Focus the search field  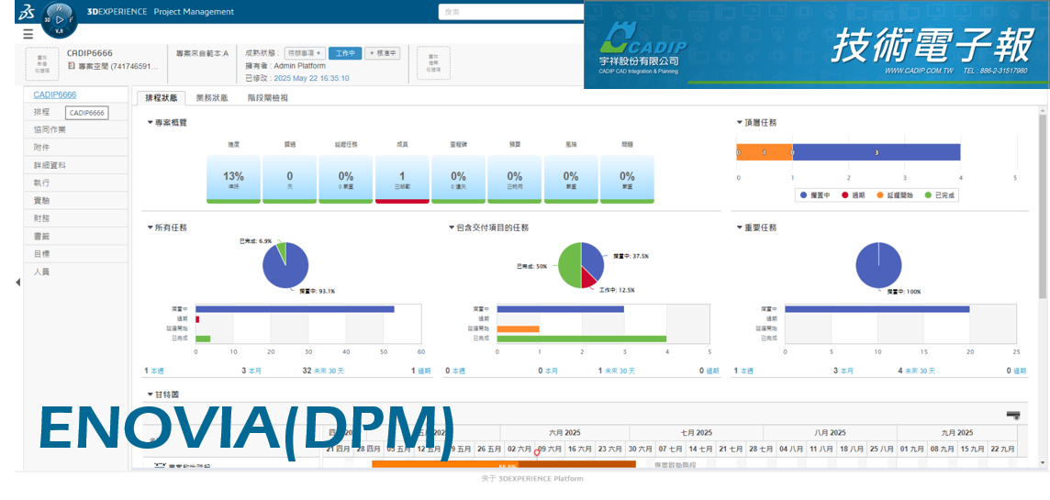click(511, 12)
